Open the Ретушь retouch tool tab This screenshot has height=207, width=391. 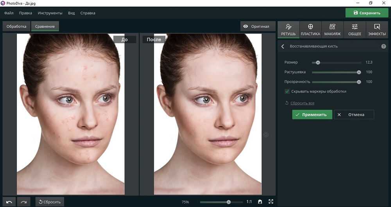click(x=289, y=30)
